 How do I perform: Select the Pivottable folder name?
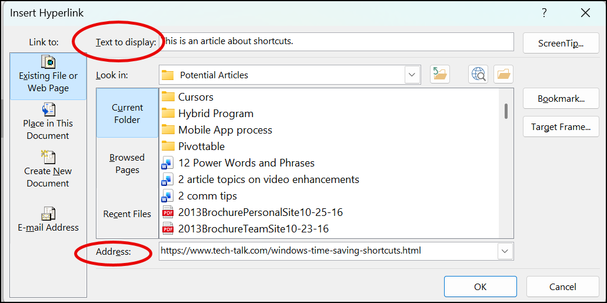[x=202, y=146]
